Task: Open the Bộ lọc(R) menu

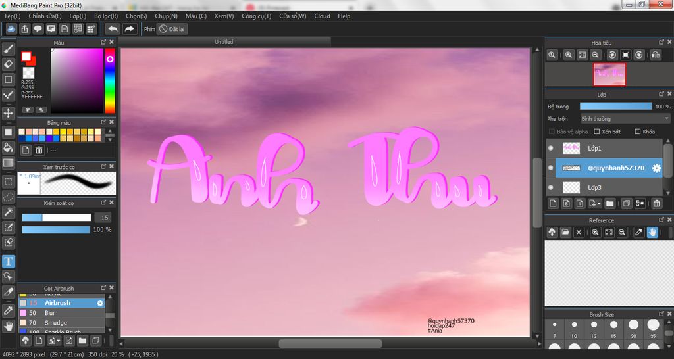Action: 106,16
